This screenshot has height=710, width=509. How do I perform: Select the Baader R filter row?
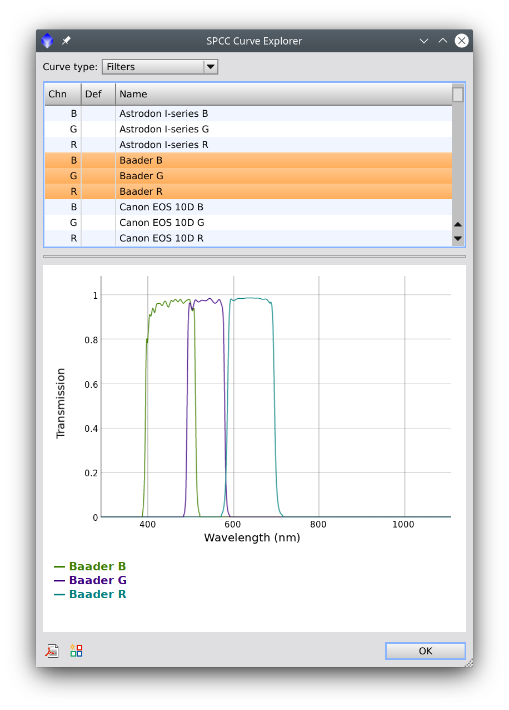[x=248, y=191]
